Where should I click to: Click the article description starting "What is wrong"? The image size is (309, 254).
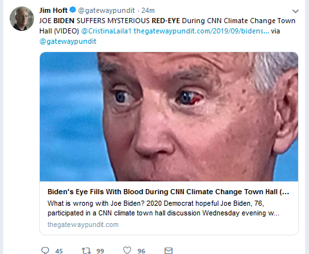[x=163, y=208]
